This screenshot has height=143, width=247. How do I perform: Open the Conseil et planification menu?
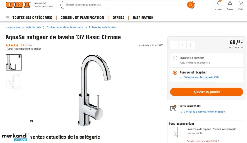click(x=82, y=18)
